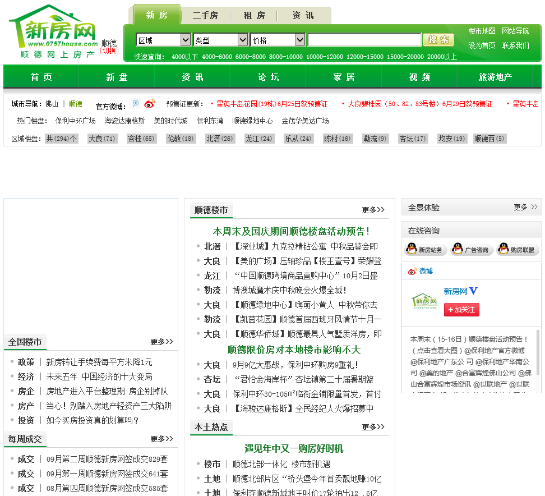Click the 楼市地图 link

coord(482,31)
